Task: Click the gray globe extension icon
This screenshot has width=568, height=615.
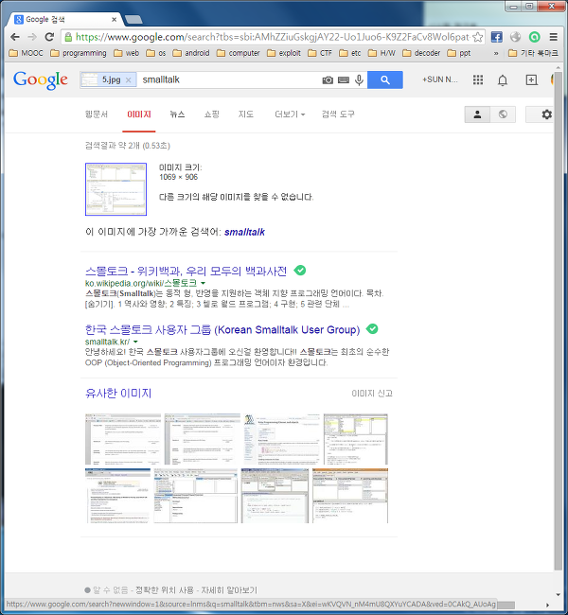Action: 515,37
